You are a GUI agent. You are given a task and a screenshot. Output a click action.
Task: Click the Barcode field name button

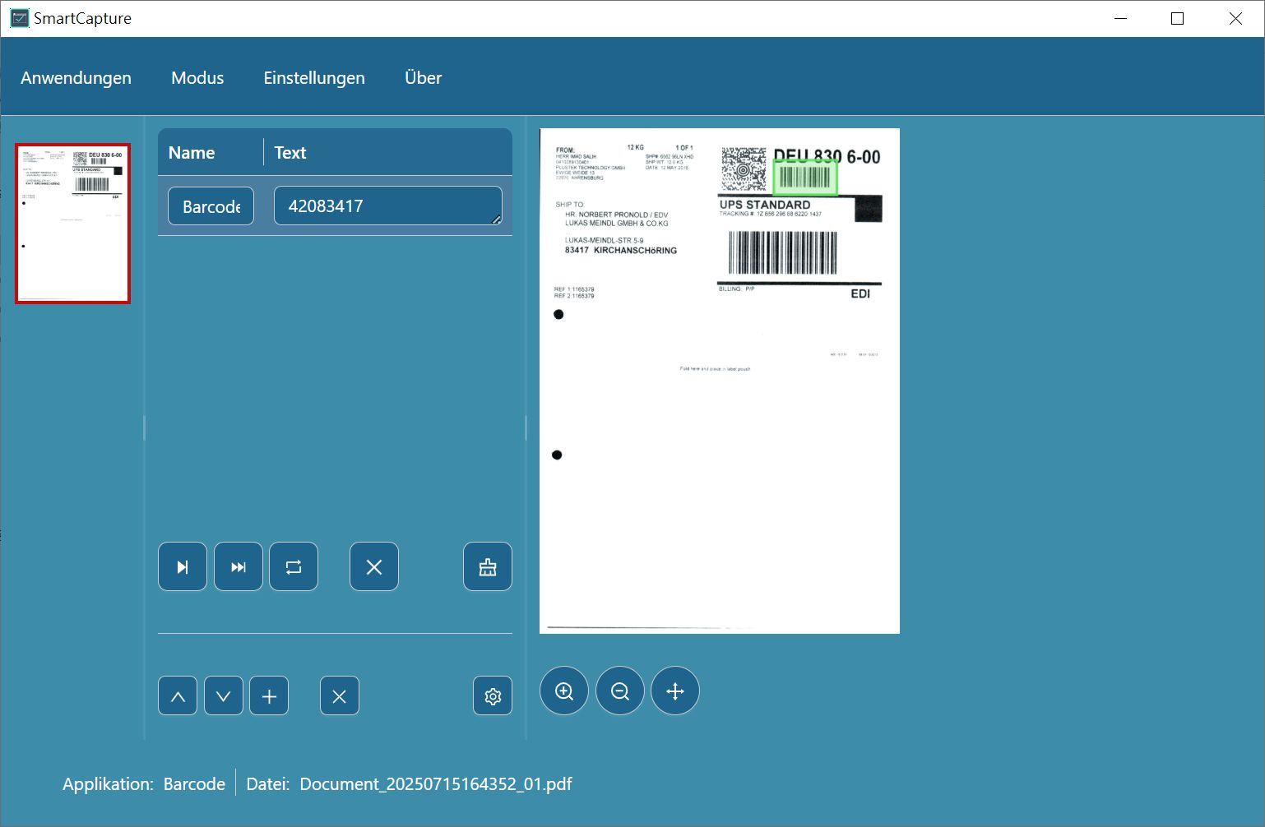point(211,206)
